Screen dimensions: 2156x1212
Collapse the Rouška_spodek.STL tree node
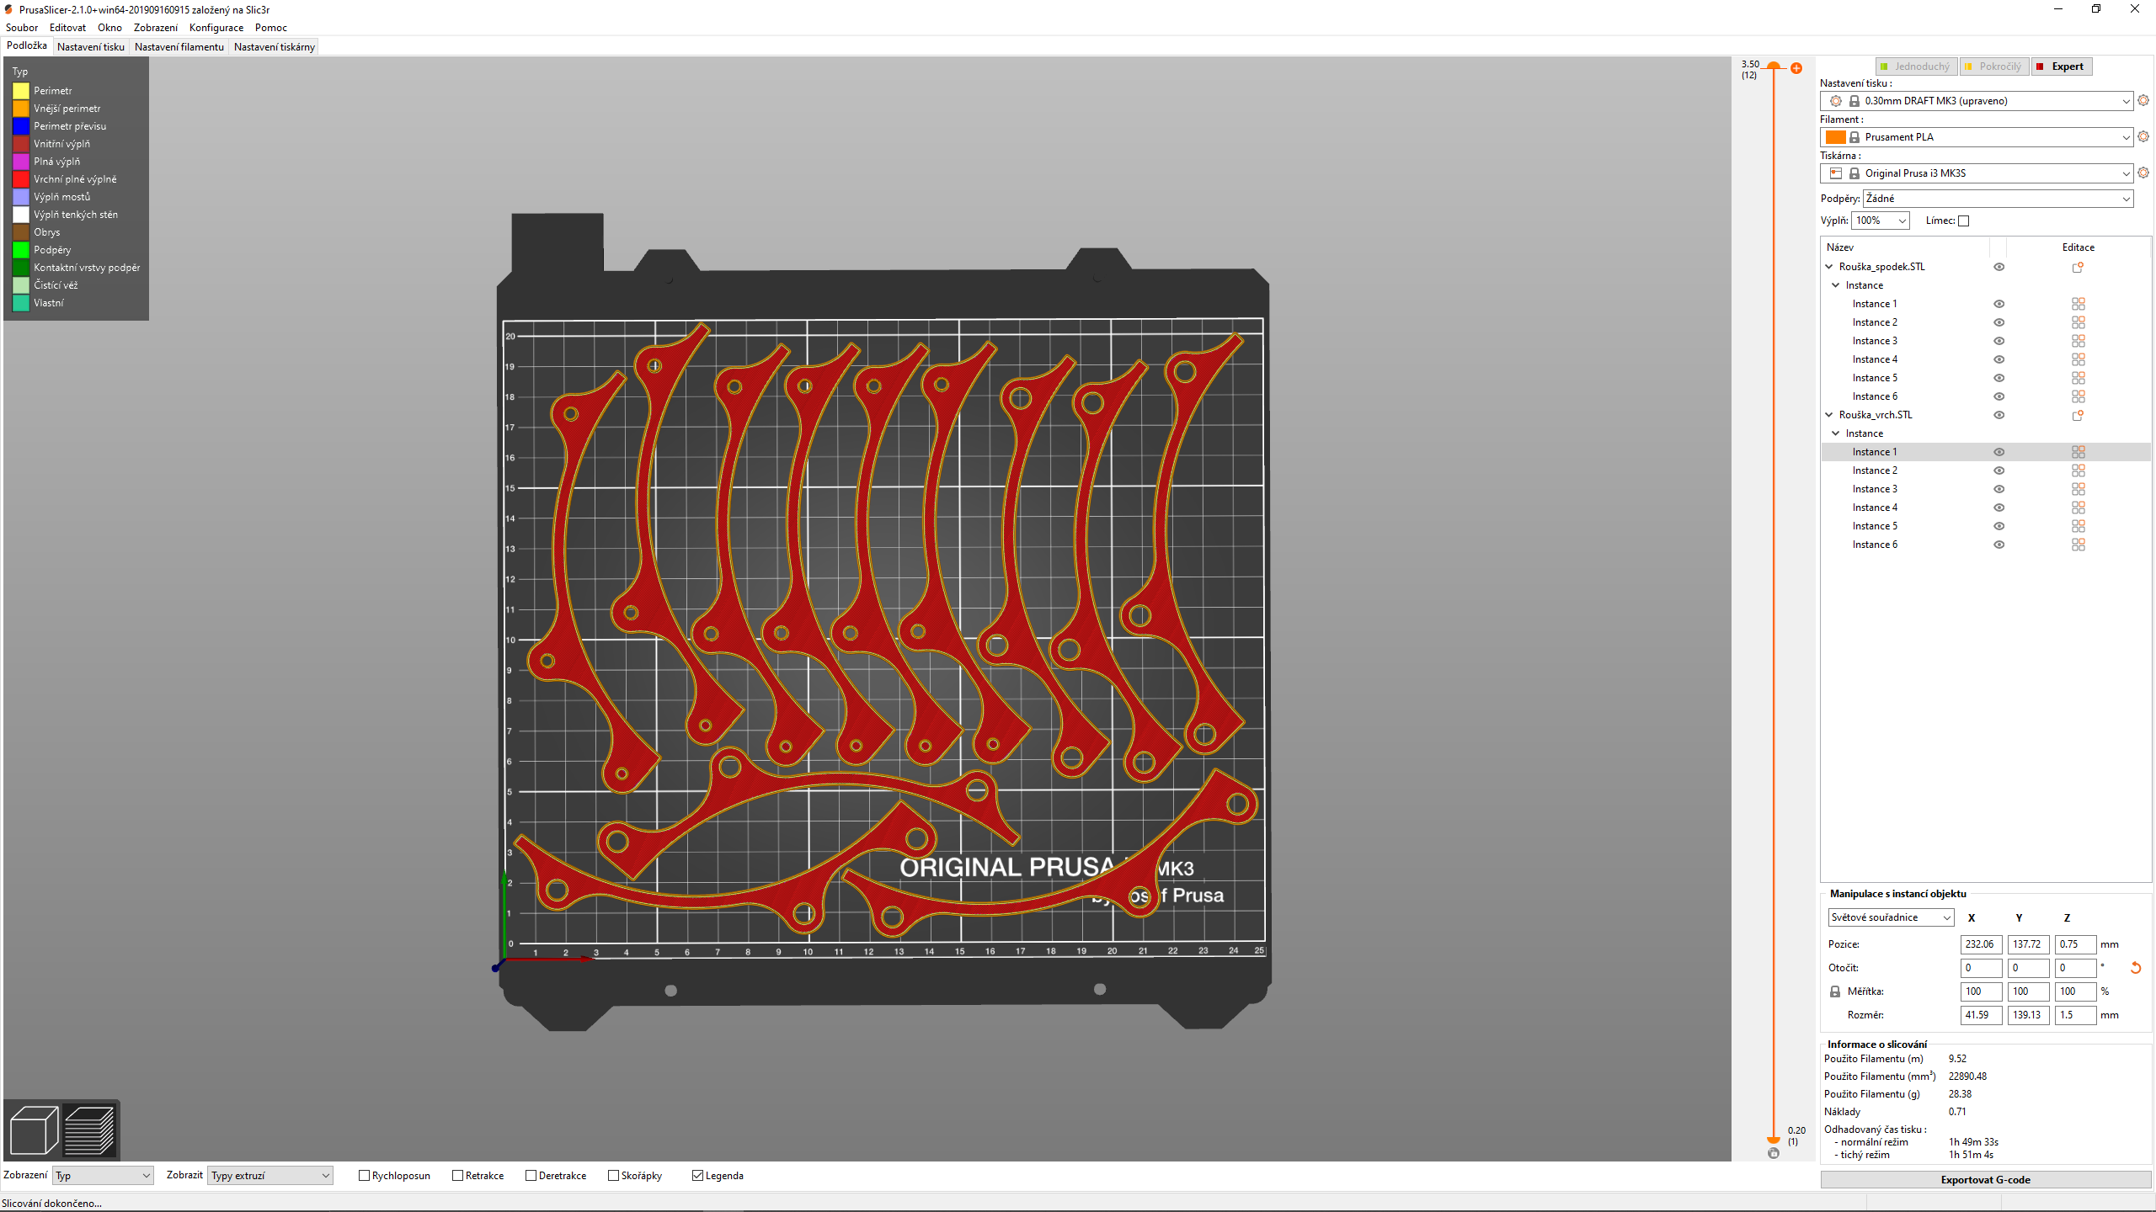click(1829, 267)
